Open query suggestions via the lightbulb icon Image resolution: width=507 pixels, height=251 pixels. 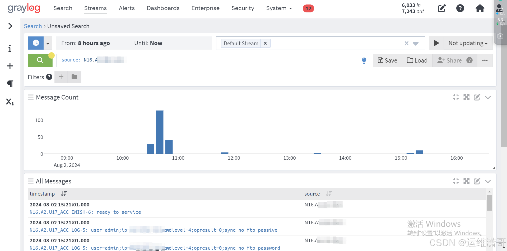tap(364, 60)
